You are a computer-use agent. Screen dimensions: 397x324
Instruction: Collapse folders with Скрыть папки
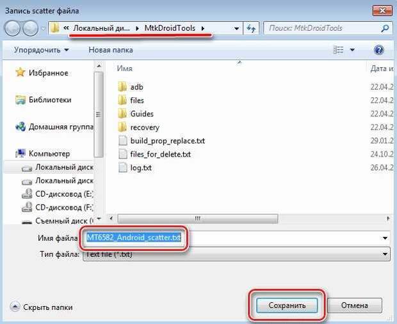[42, 307]
